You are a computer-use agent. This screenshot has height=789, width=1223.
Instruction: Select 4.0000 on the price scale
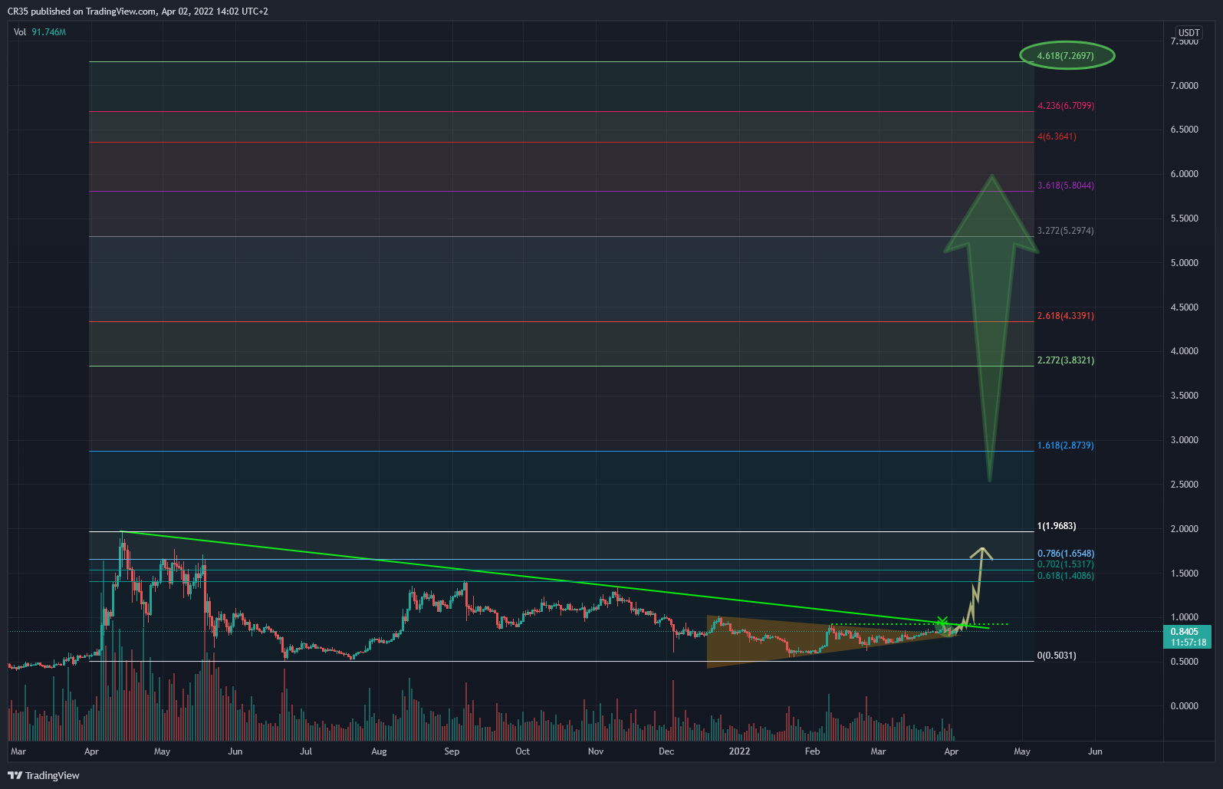[1184, 351]
